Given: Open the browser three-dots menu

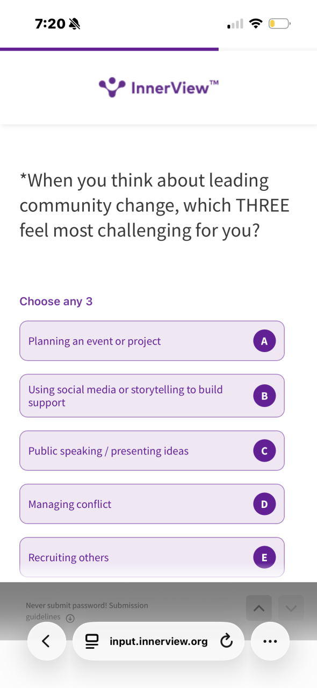Looking at the screenshot, I should coord(270,641).
